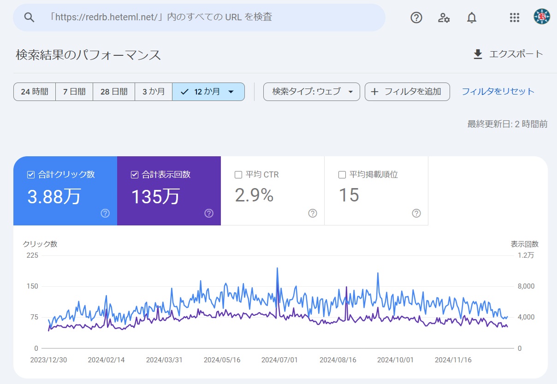Image resolution: width=557 pixels, height=384 pixels.
Task: Select the 24 時間 date range tab
Action: [x=35, y=92]
